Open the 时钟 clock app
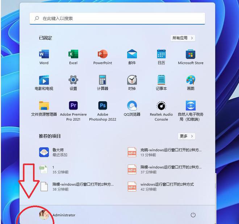Viewport: 239px width, 224px height. click(132, 83)
